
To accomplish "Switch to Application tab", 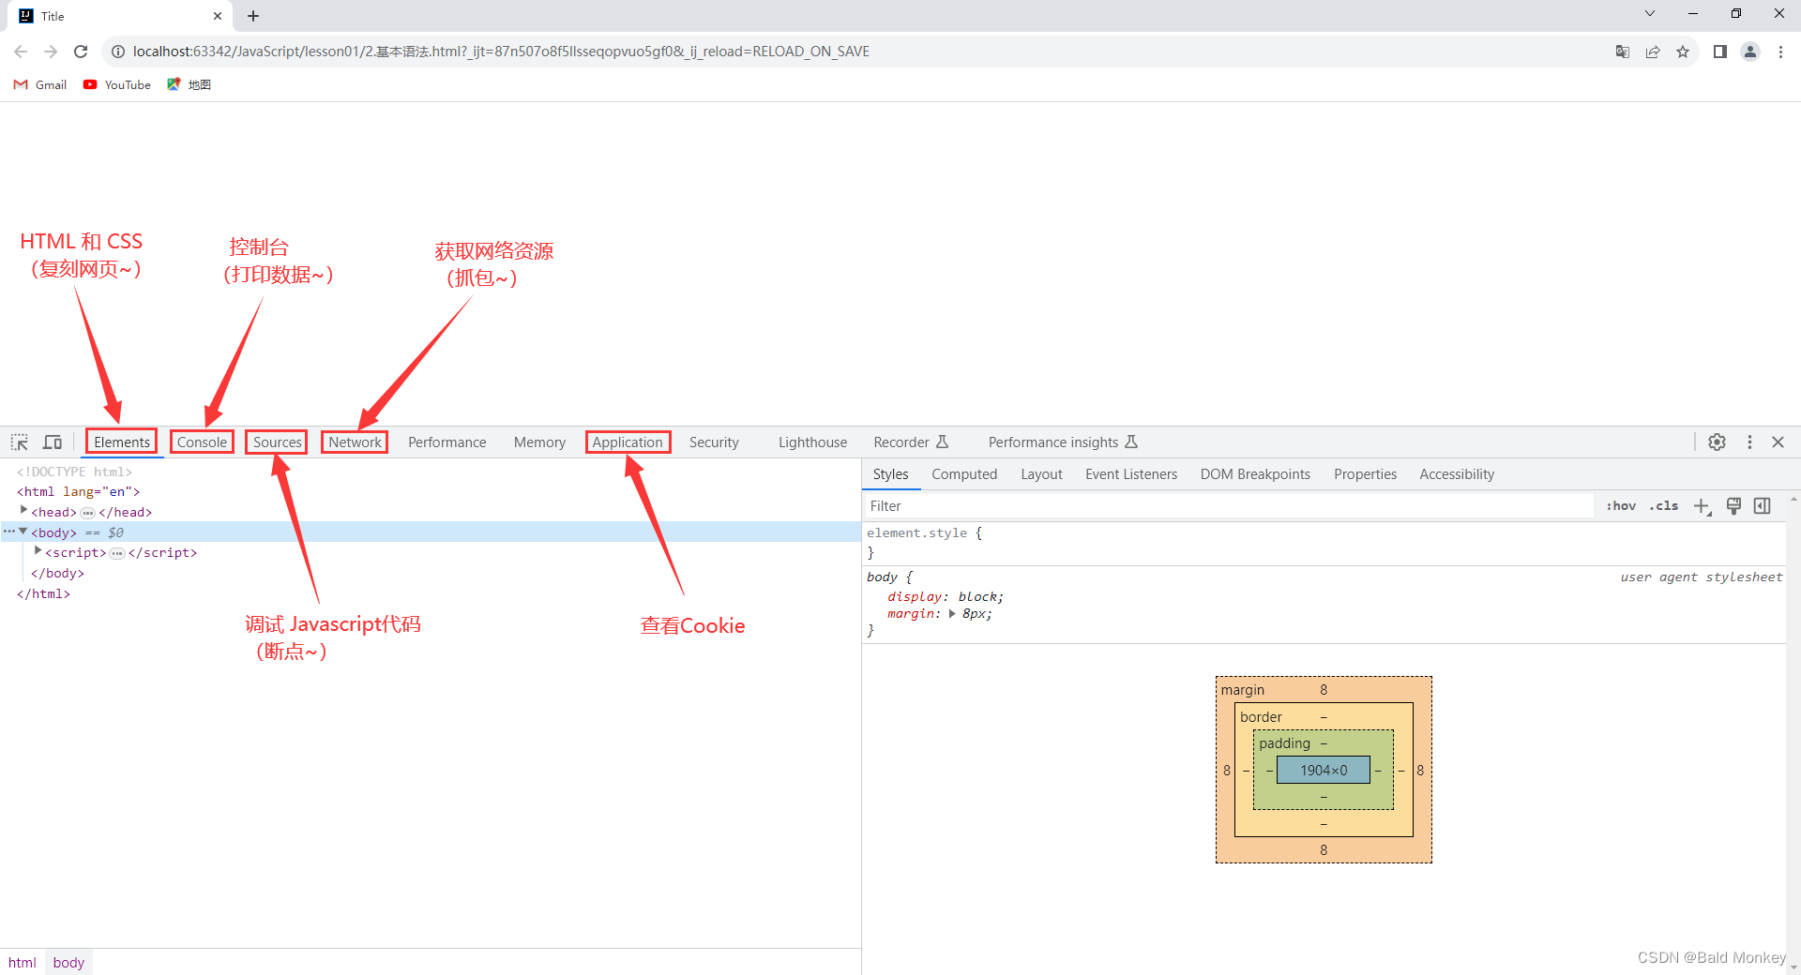I will (628, 442).
